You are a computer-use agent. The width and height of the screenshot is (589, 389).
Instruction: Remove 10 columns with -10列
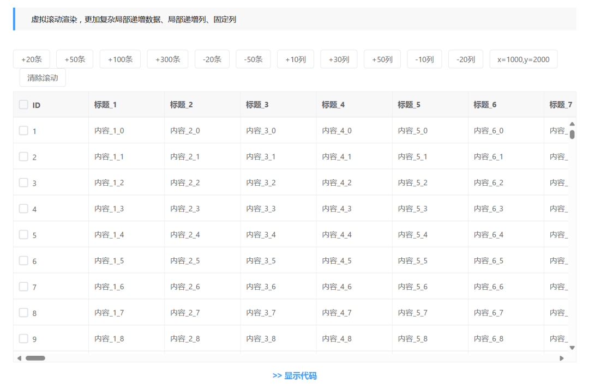click(424, 59)
